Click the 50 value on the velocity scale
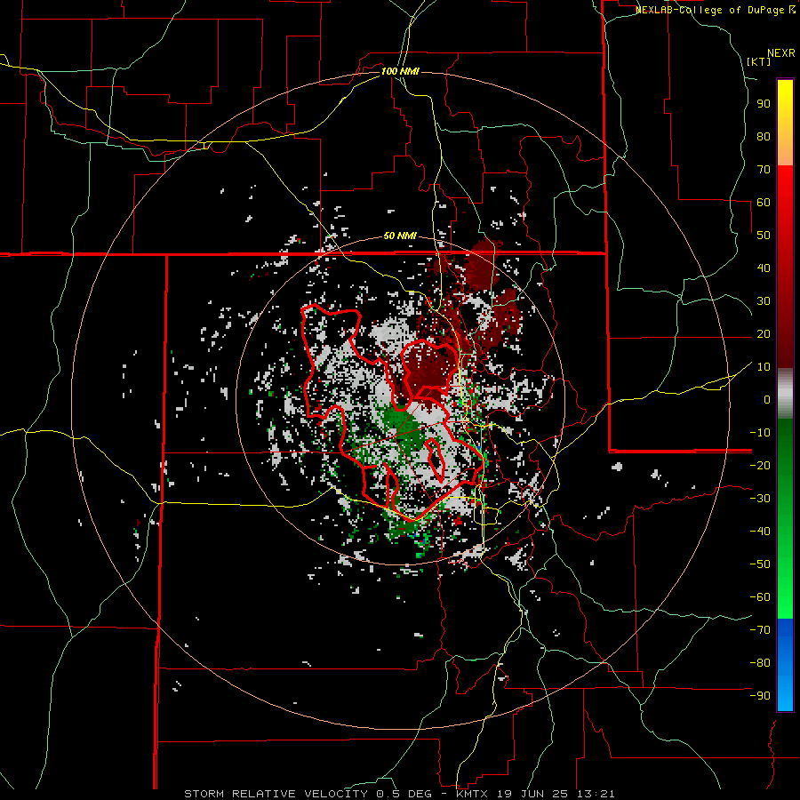 tap(764, 236)
